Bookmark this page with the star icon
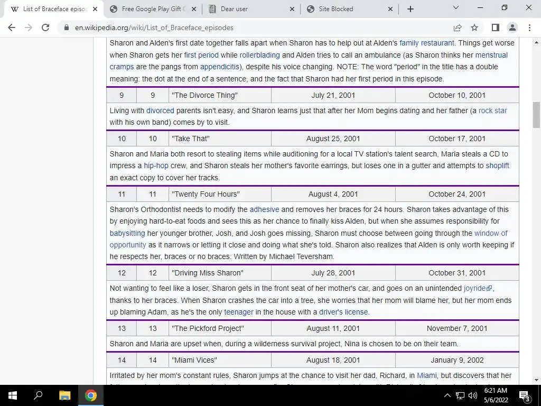Viewport: 541px width, 406px height. (x=474, y=27)
